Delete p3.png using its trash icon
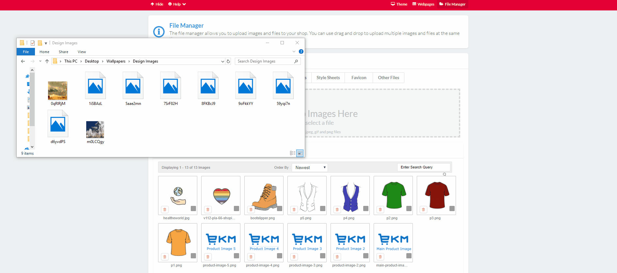The width and height of the screenshot is (617, 273). pyautogui.click(x=423, y=209)
